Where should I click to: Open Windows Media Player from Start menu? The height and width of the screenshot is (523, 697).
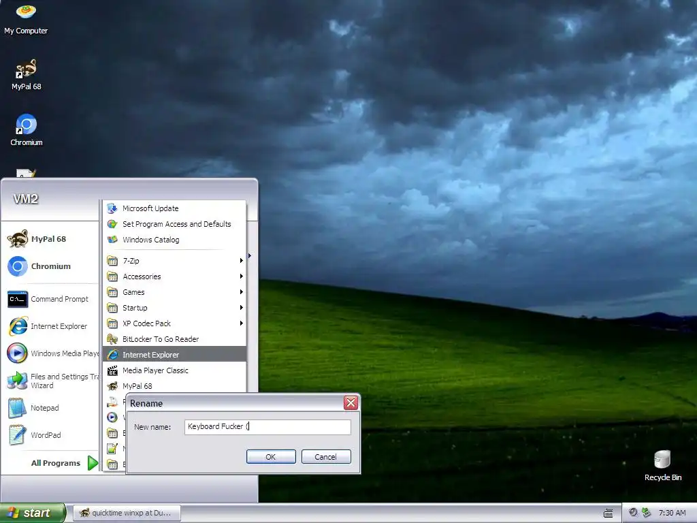tap(53, 353)
